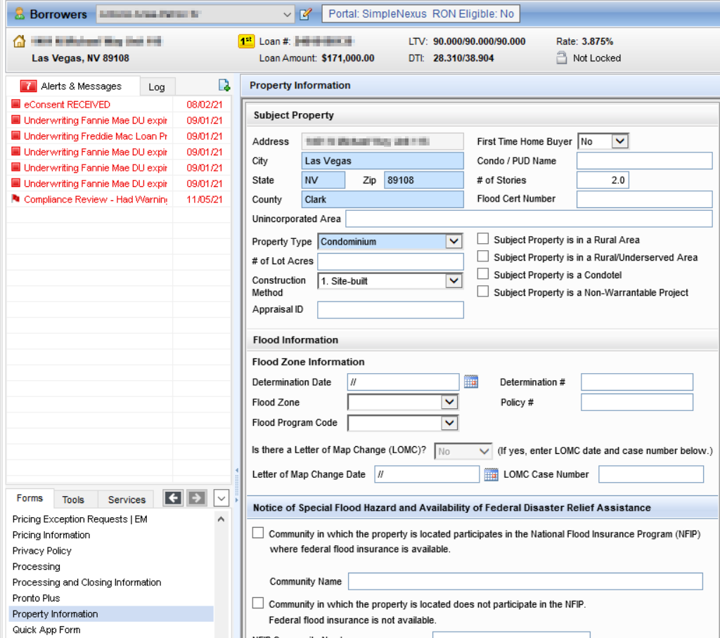Open the Compliance Review alert

[x=95, y=200]
